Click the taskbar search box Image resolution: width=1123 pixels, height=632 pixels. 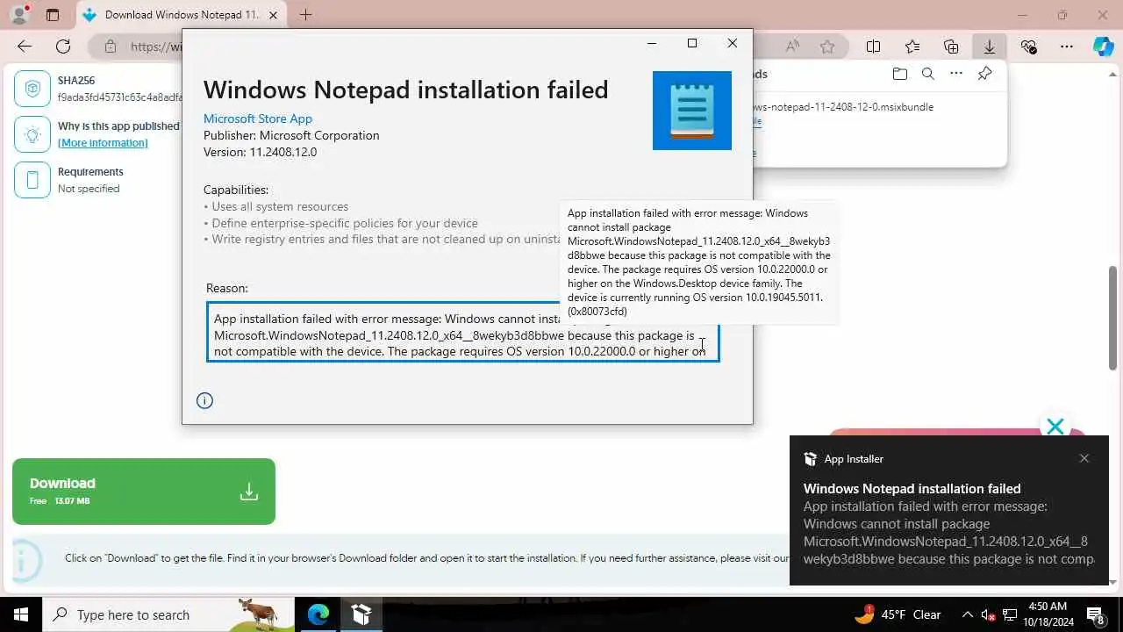(x=168, y=614)
